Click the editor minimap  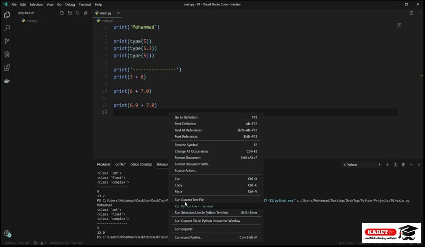click(399, 26)
